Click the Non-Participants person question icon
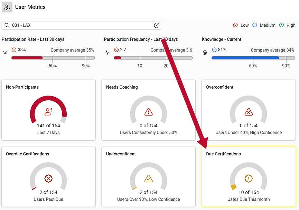 (x=48, y=112)
